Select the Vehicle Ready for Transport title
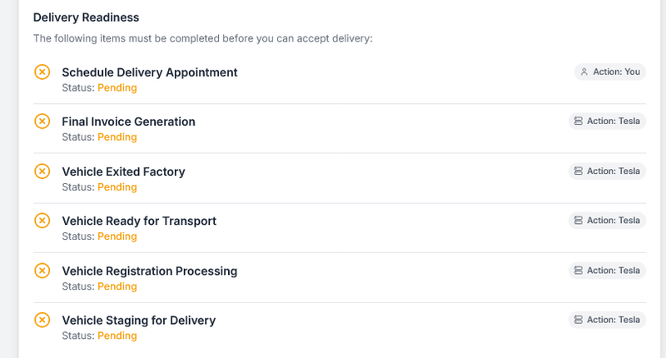 [x=139, y=221]
